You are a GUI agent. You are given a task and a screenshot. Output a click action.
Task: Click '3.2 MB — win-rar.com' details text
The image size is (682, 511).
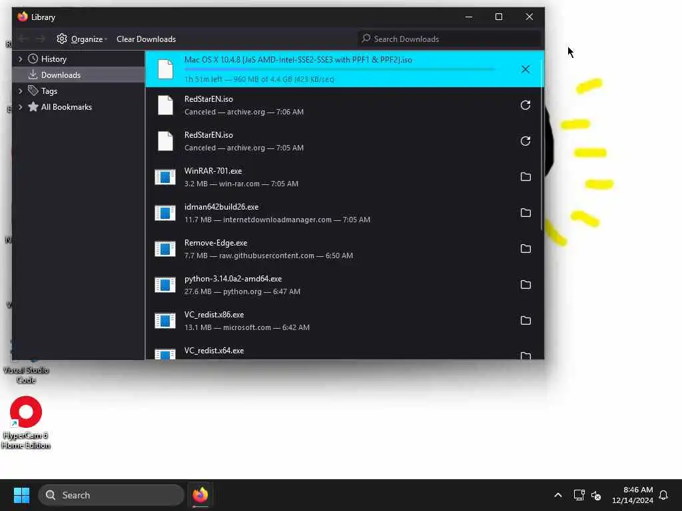point(241,184)
